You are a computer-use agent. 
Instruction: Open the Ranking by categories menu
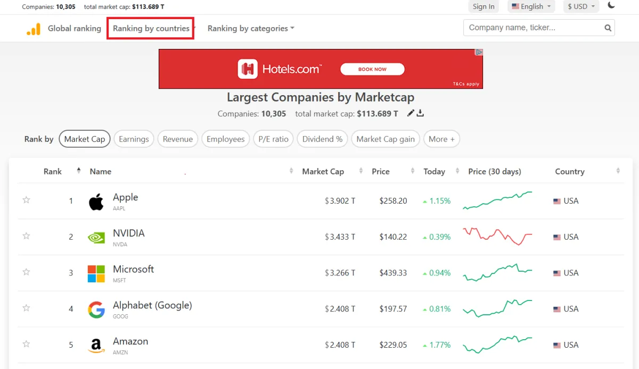[x=251, y=28]
